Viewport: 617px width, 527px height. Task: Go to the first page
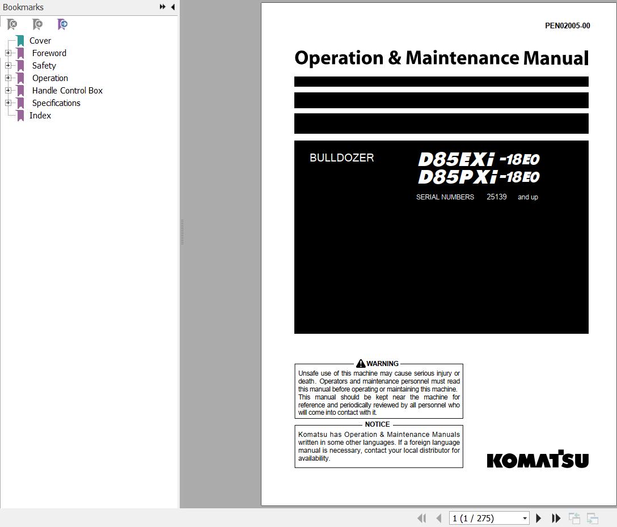tap(421, 518)
